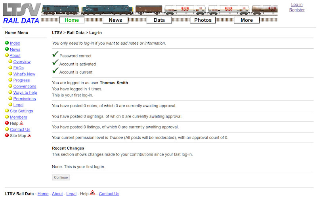
Task: Click the red bullet beside Contact Us
Action: 7,129
